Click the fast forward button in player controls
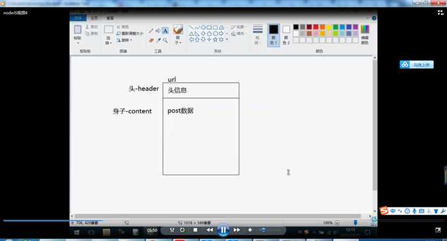This screenshot has width=447, height=241. click(236, 230)
